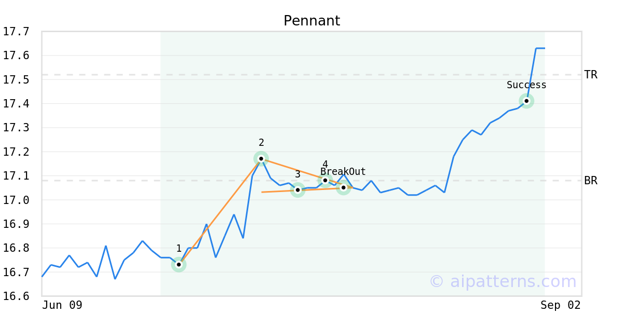Select pattern point marker 4
This screenshot has height=327, width=623.
[325, 180]
